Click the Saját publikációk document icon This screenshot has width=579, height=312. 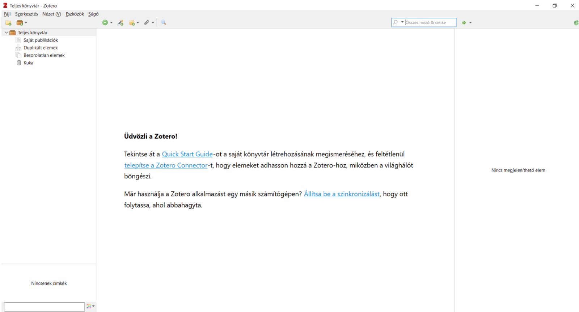pos(18,40)
